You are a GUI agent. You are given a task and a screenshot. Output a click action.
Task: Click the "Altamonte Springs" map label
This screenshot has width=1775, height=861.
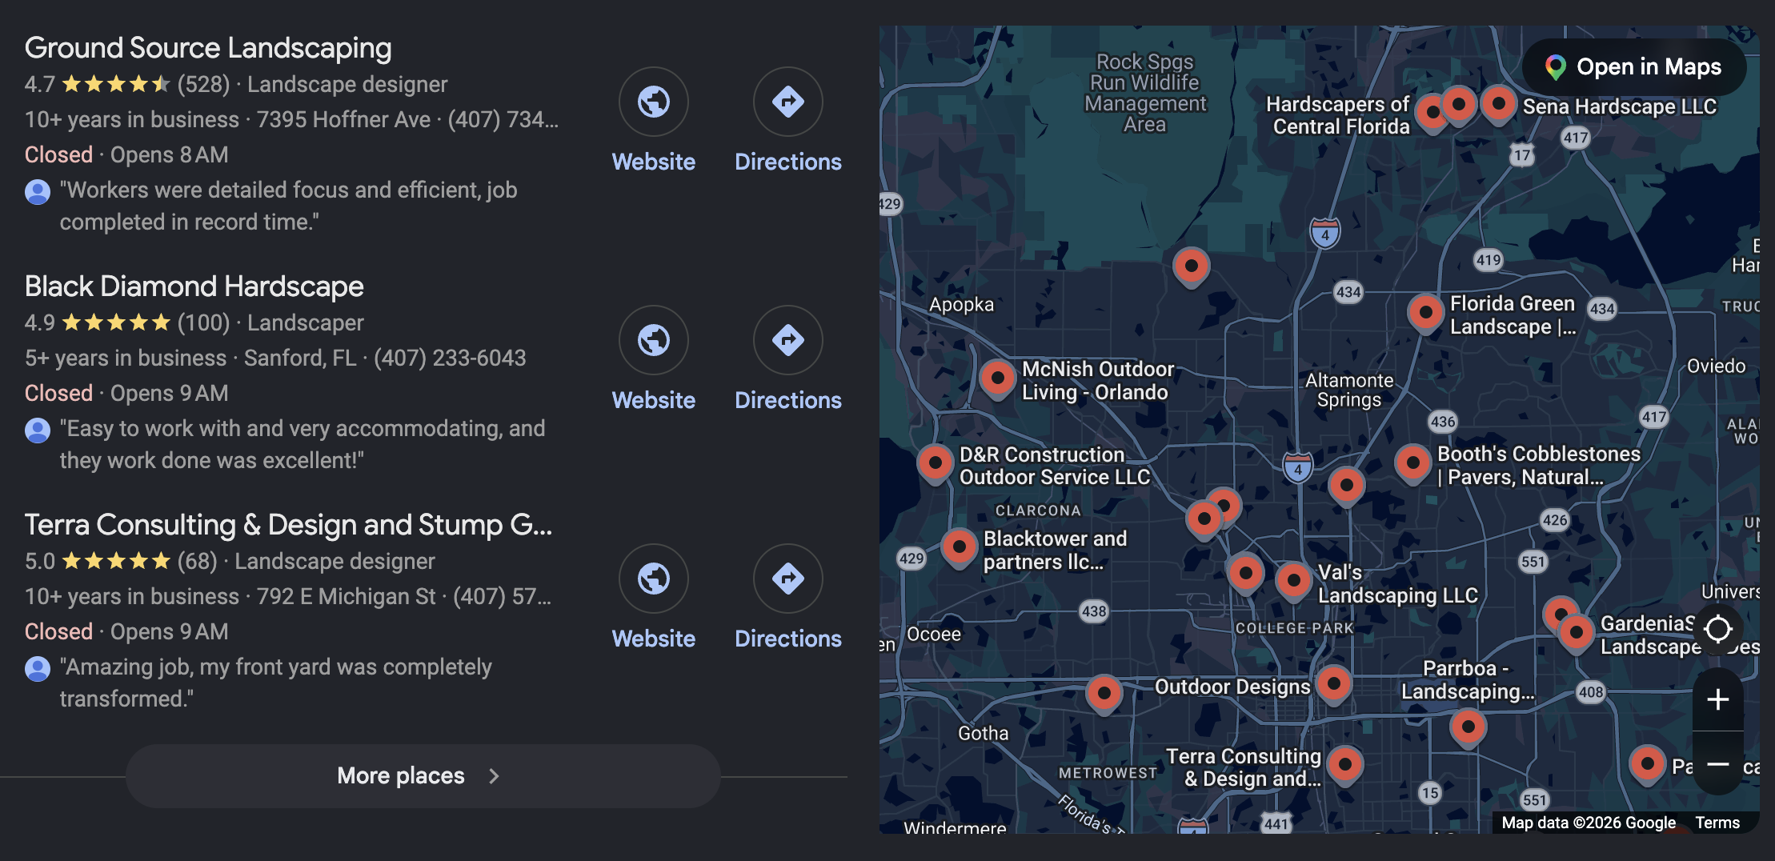click(x=1349, y=390)
